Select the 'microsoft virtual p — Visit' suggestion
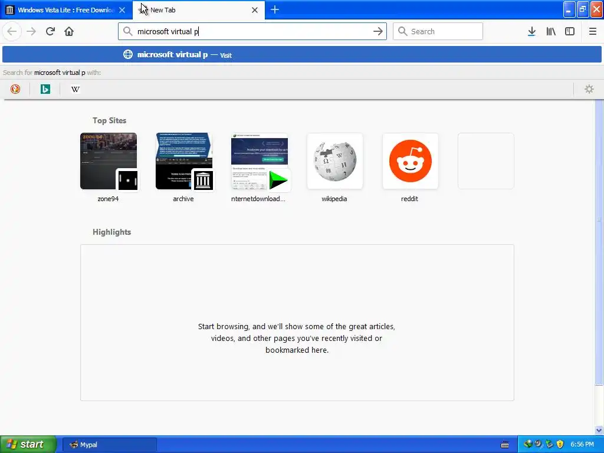This screenshot has height=453, width=604. pyautogui.click(x=301, y=54)
